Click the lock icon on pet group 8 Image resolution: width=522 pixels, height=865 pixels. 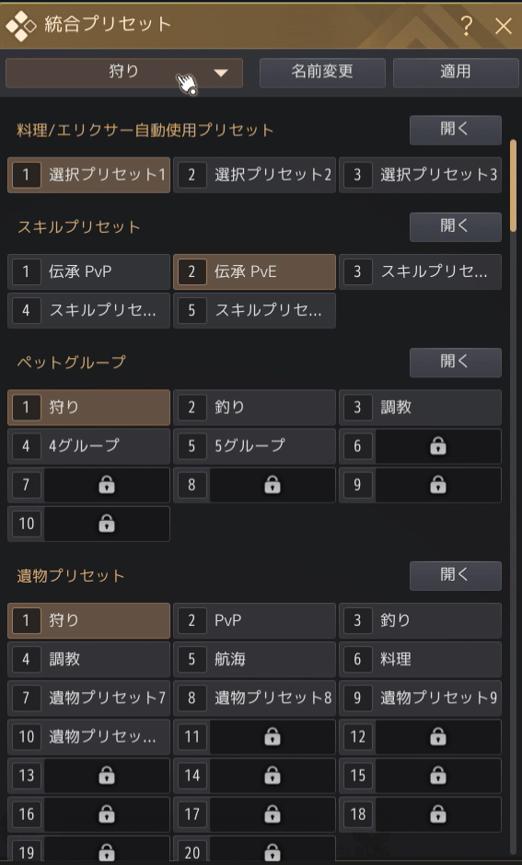[272, 485]
